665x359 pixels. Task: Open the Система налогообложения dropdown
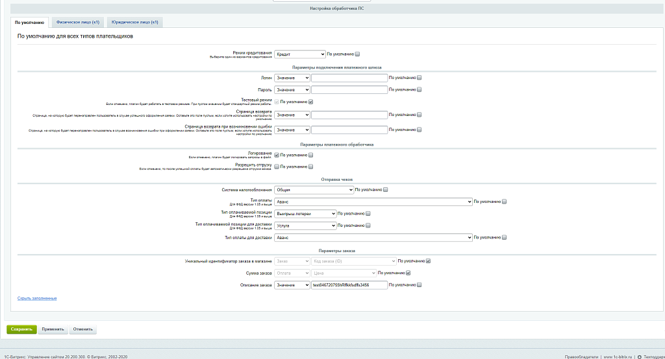313,190
